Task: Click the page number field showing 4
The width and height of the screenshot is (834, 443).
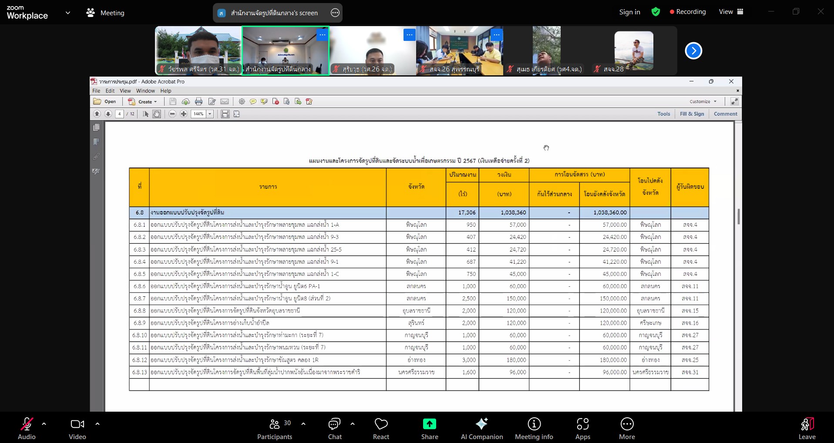Action: [x=119, y=114]
